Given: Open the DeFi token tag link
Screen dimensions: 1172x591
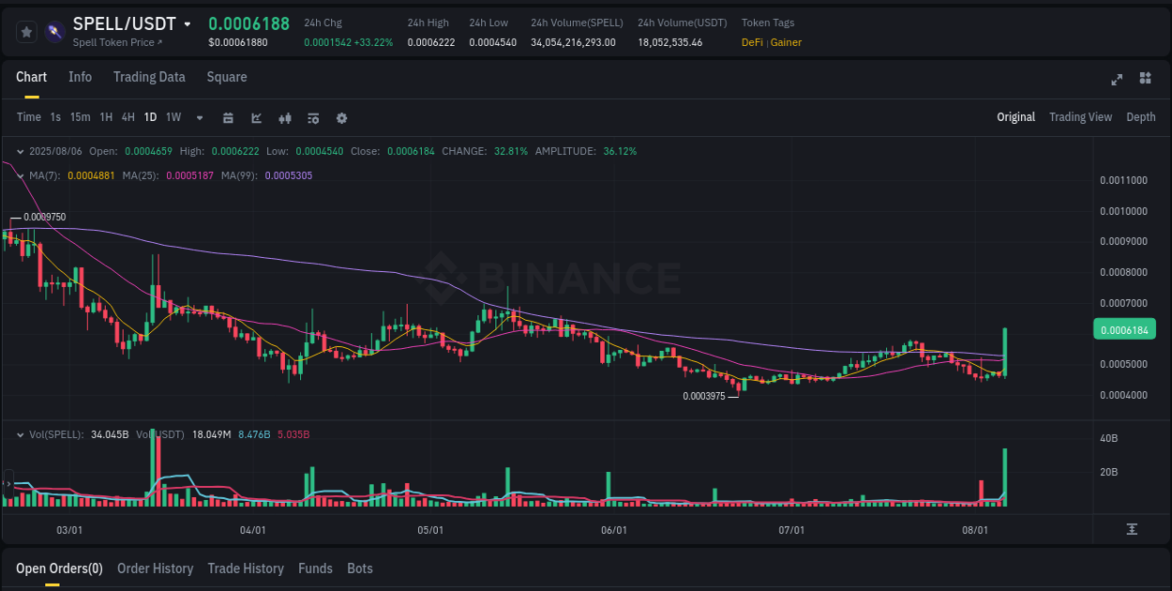Looking at the screenshot, I should [x=751, y=42].
